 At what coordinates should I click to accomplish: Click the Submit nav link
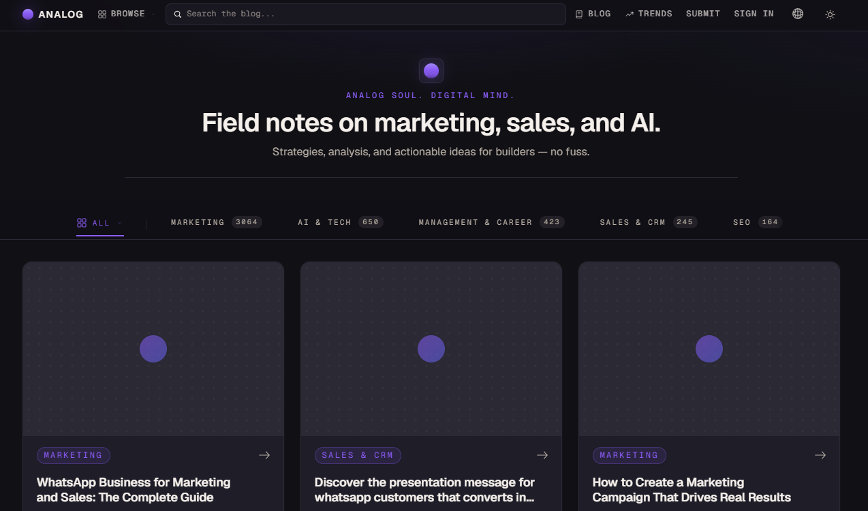pyautogui.click(x=703, y=14)
